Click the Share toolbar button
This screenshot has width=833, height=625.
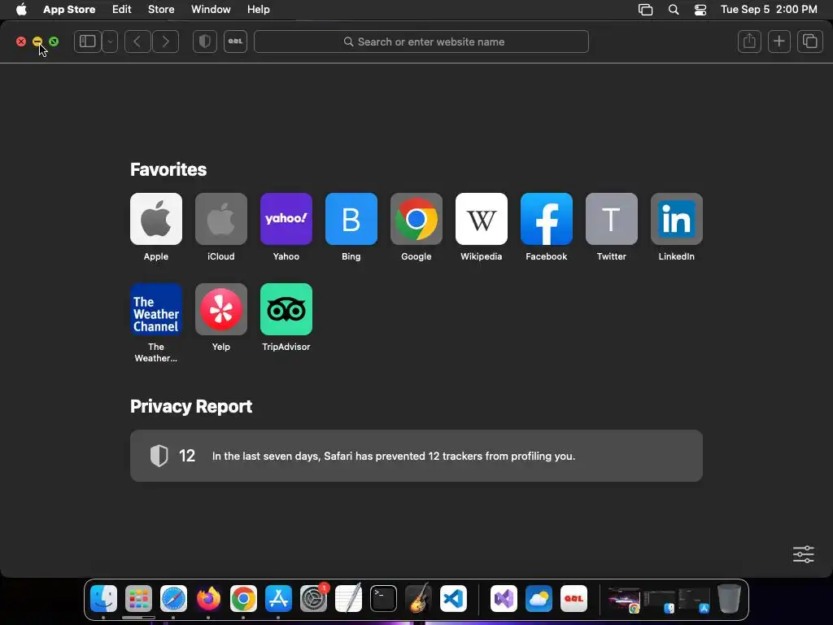pyautogui.click(x=749, y=42)
